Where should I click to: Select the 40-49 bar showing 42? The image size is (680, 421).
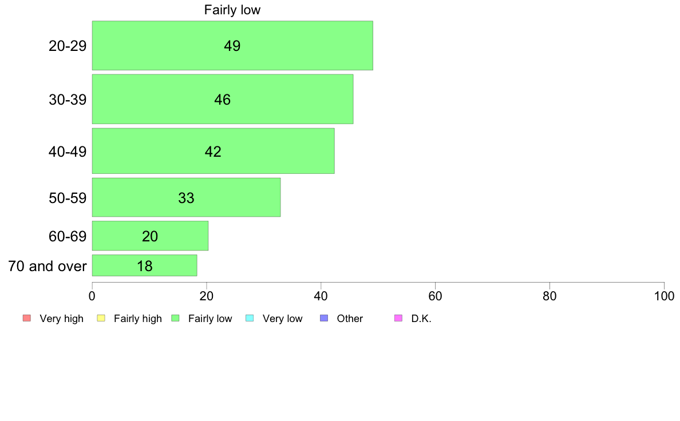pyautogui.click(x=213, y=151)
